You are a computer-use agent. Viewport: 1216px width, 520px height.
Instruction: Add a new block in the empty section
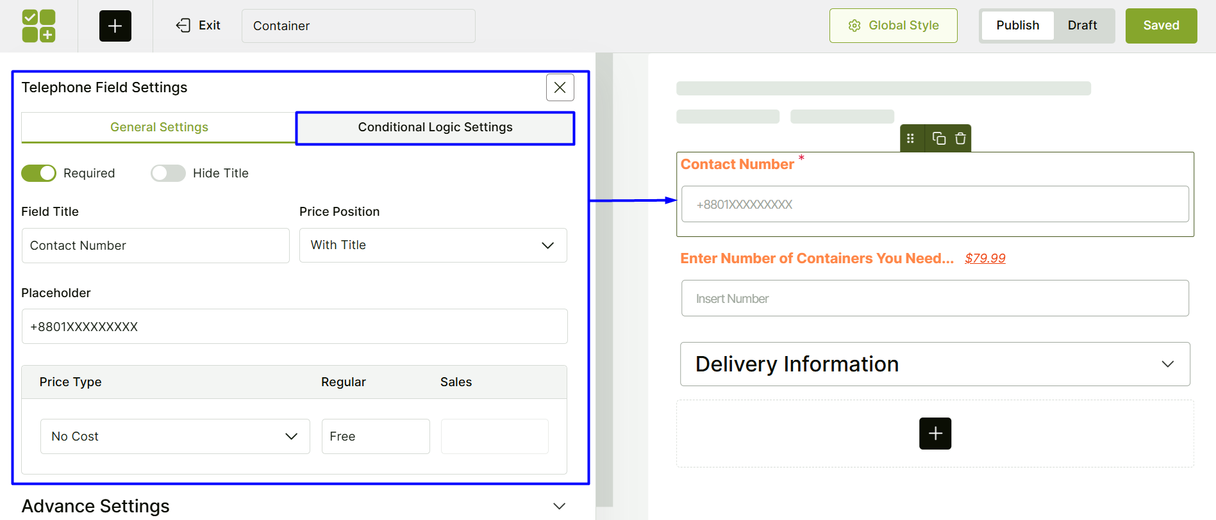point(935,434)
